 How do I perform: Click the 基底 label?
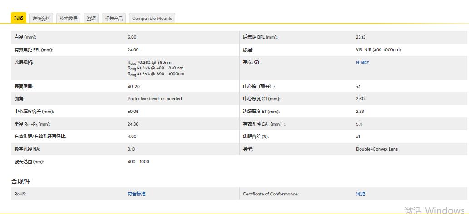coord(247,63)
